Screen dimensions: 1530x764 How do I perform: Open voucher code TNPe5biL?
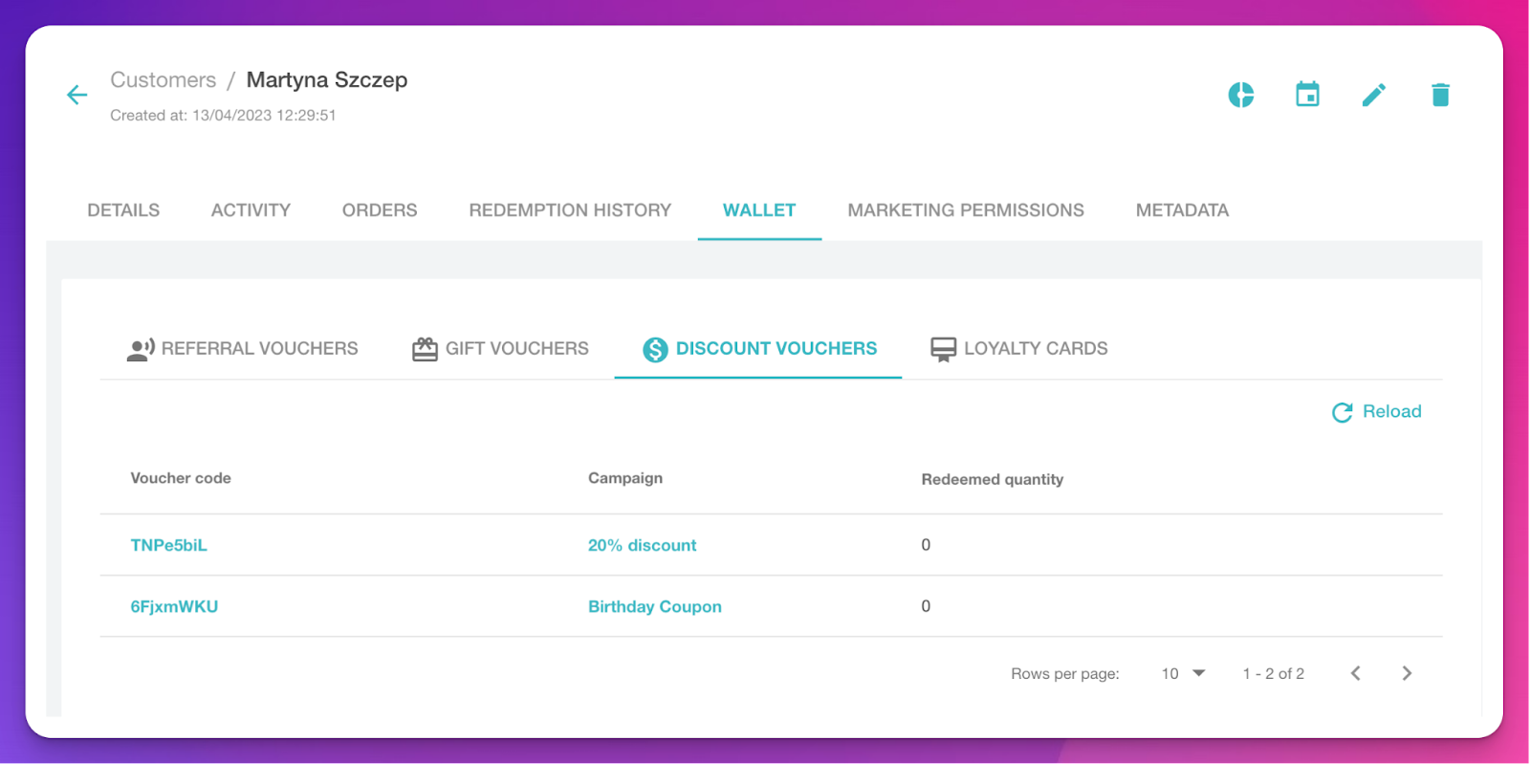pos(169,545)
